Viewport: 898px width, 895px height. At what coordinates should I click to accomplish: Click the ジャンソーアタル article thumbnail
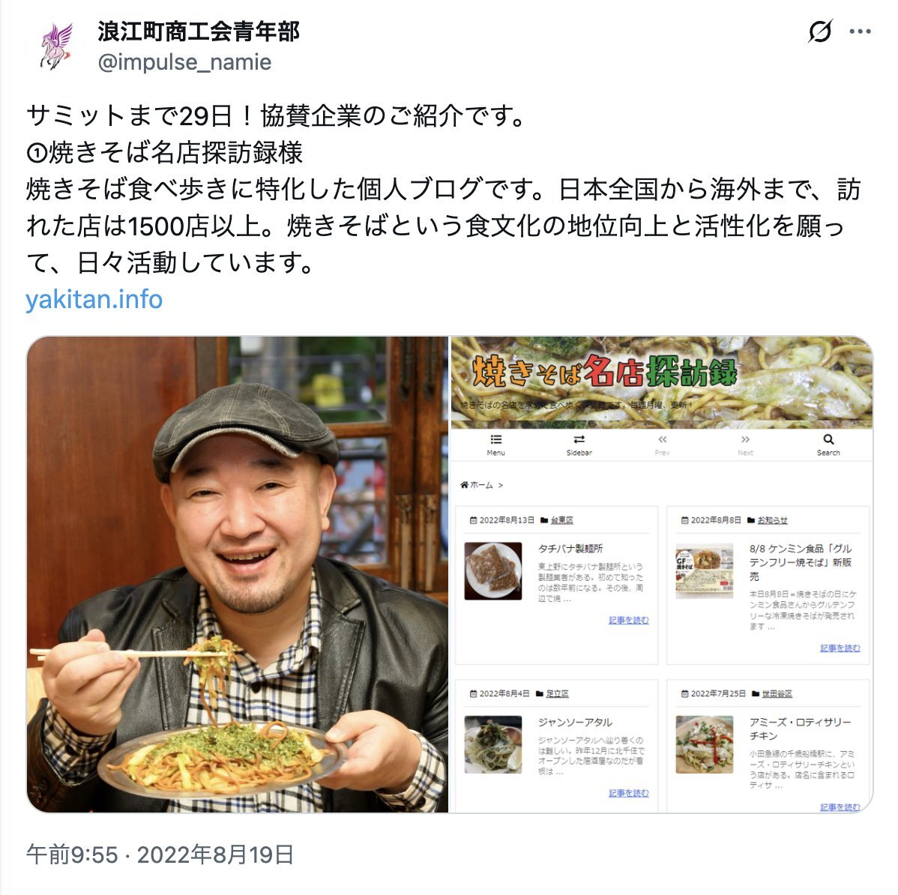(x=493, y=744)
